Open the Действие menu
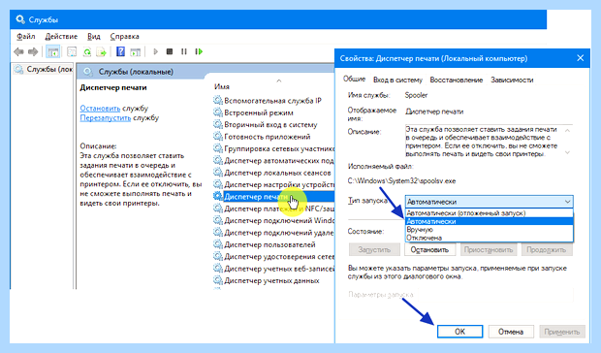 click(61, 37)
